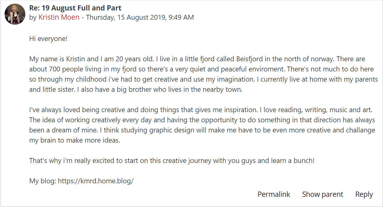Click the 'My blog:' label text
The height and width of the screenshot is (207, 383).
coord(43,181)
